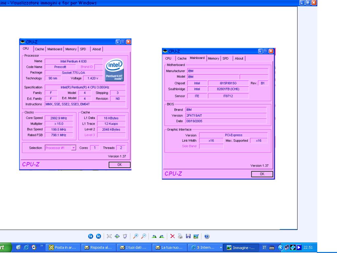The width and height of the screenshot is (337, 253).
Task: Click the '08/19/2005' BIOS date field
Action: click(x=226, y=121)
